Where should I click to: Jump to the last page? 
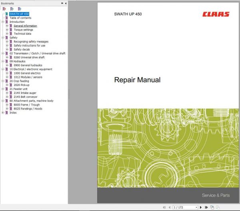click(x=206, y=207)
